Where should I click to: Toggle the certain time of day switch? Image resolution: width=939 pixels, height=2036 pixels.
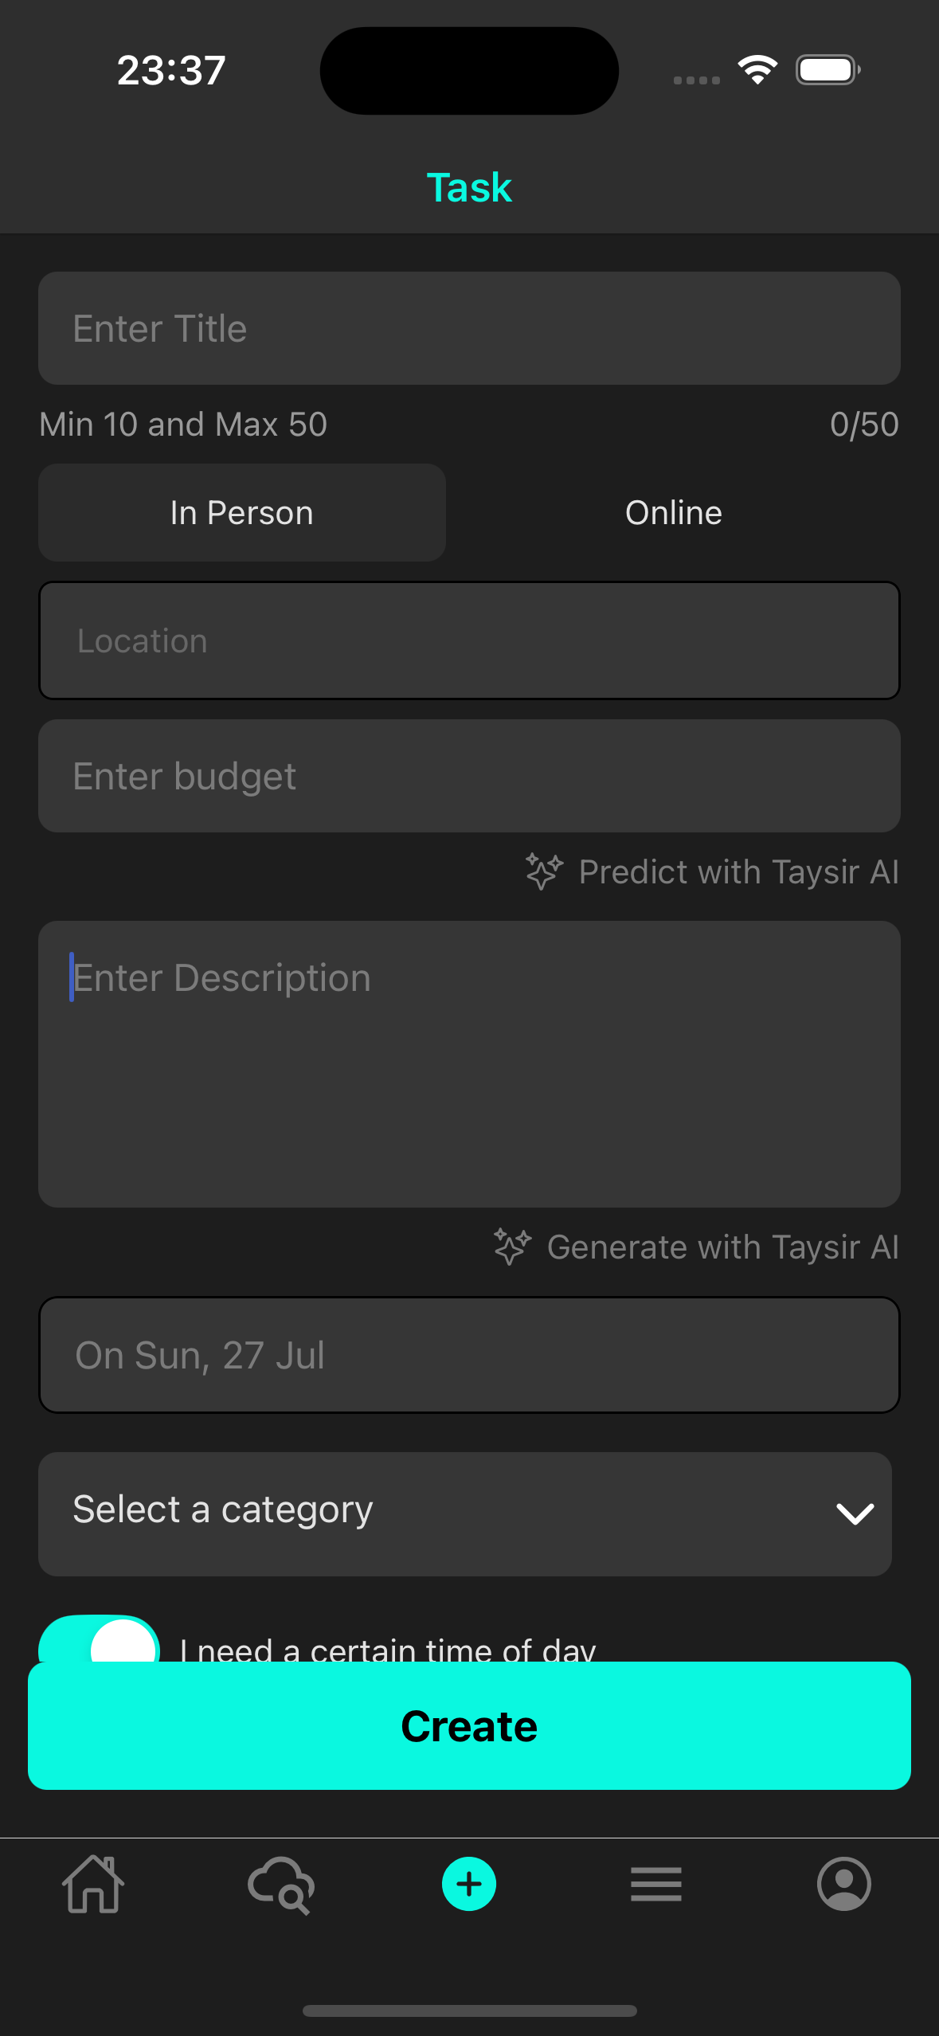click(x=100, y=1641)
